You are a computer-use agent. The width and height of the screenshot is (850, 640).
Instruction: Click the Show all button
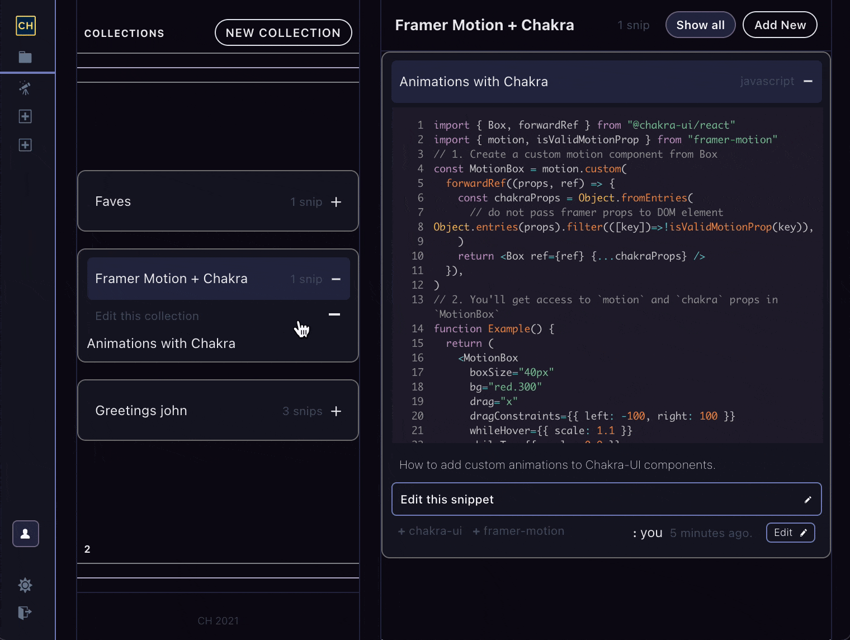pos(700,25)
